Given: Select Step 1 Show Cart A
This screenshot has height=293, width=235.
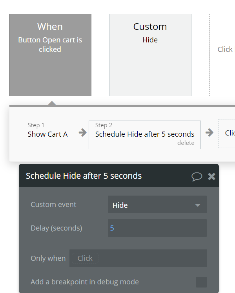Looking at the screenshot, I should [x=47, y=130].
